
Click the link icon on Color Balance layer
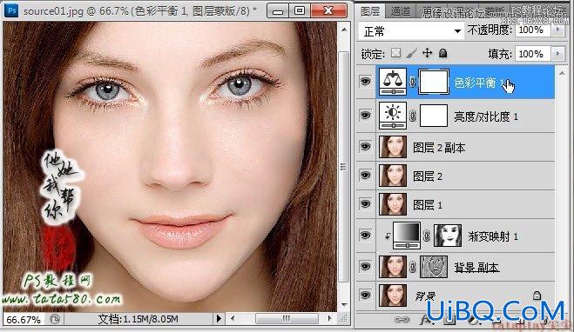[x=413, y=83]
